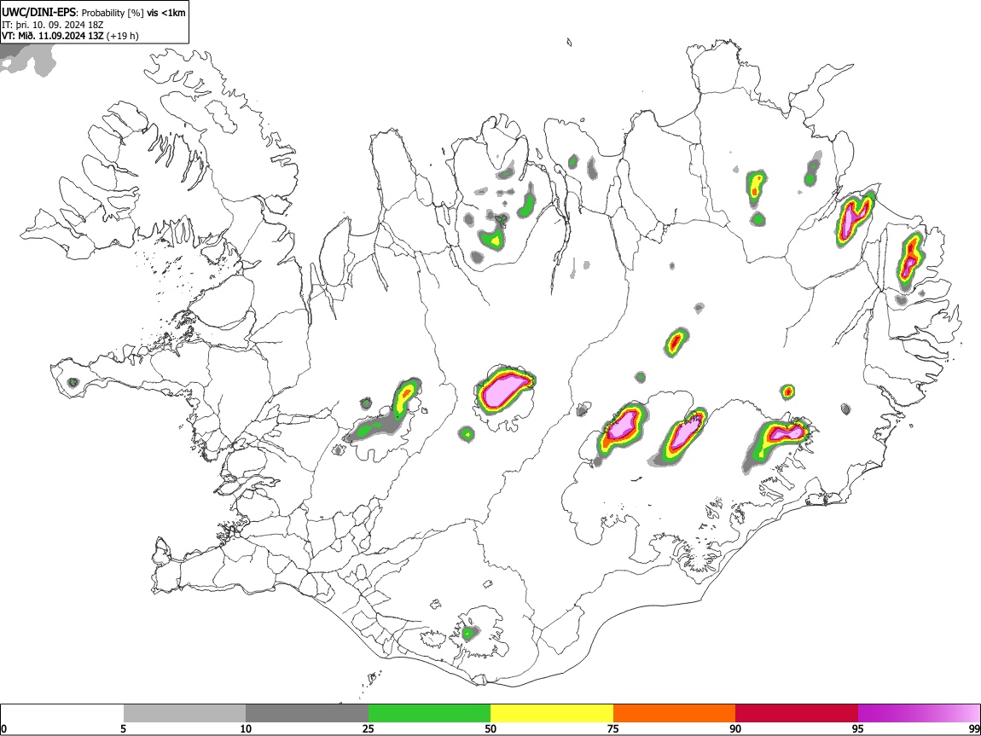
Task: Click the legend value '25'
Action: point(369,728)
